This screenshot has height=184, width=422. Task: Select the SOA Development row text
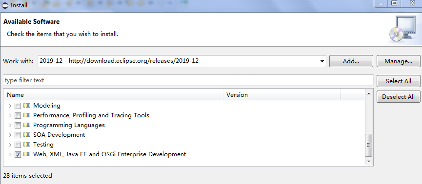pyautogui.click(x=59, y=135)
